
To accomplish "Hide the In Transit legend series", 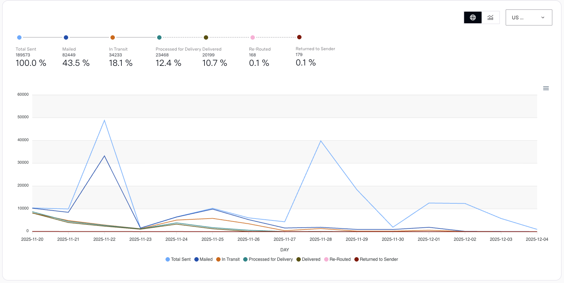I will click(228, 259).
